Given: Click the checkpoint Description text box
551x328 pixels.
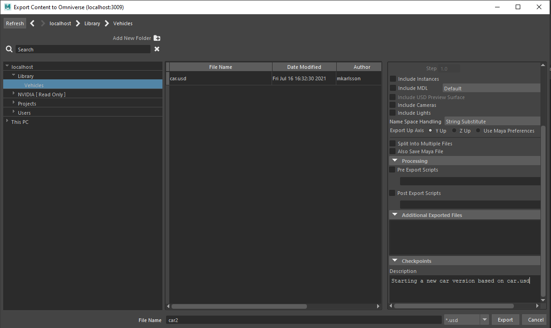Looking at the screenshot, I should (x=464, y=289).
